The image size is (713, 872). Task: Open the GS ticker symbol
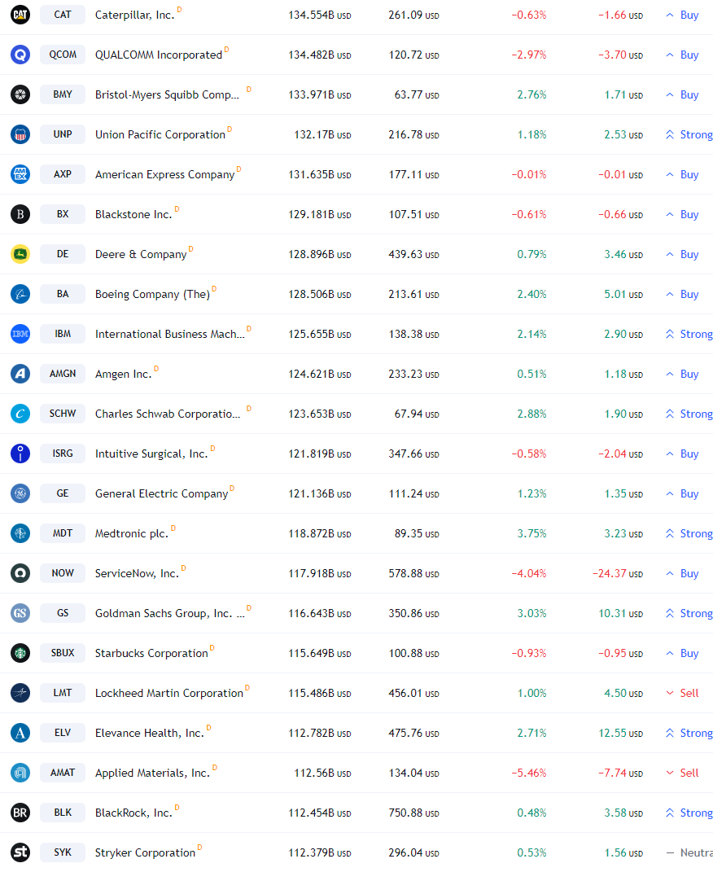coord(63,613)
